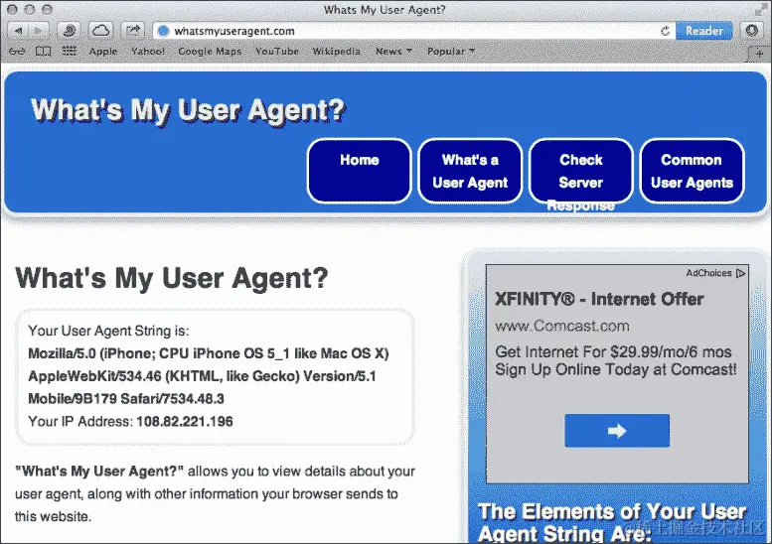
Task: Click the site globe icon in address bar
Action: (x=164, y=31)
